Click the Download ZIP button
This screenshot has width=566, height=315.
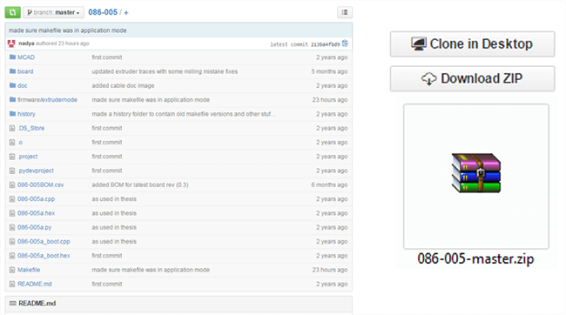472,78
